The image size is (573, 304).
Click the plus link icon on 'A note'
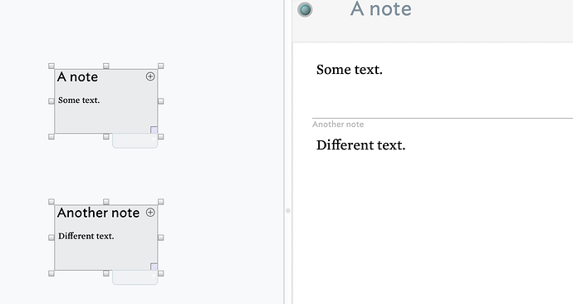point(150,76)
